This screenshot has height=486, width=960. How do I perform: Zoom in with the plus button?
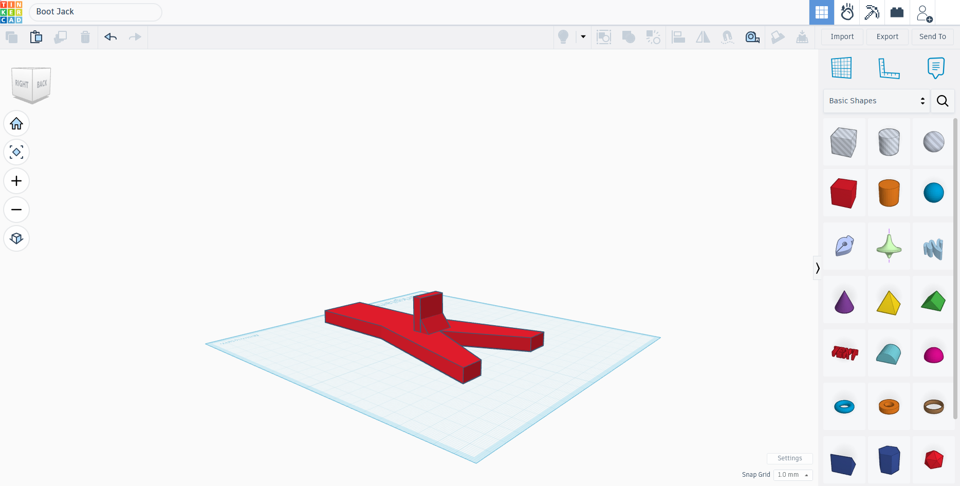16,181
